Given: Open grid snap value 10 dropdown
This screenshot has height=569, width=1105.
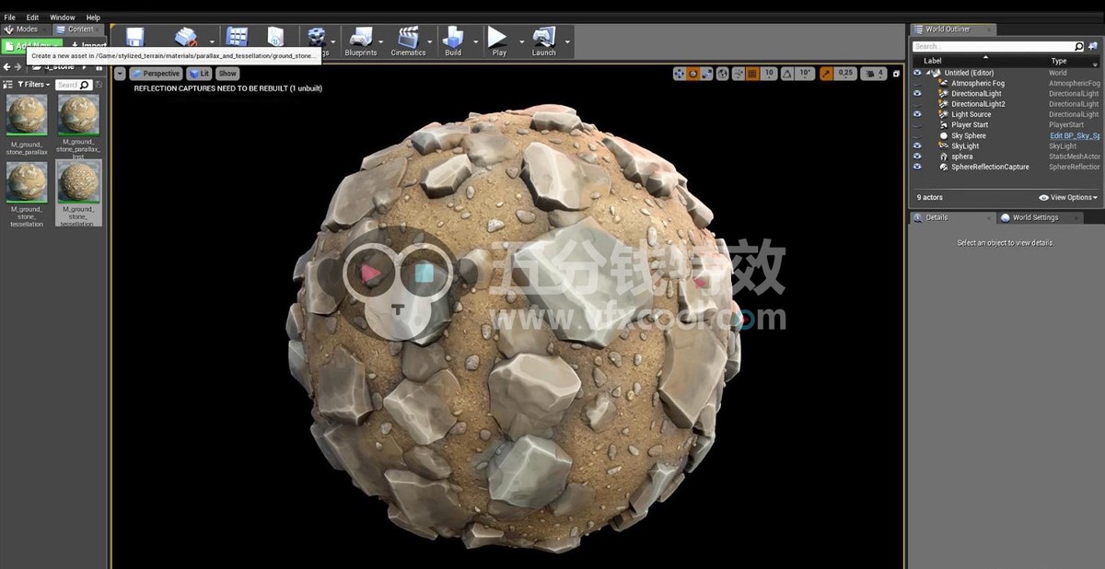Looking at the screenshot, I should coord(769,74).
